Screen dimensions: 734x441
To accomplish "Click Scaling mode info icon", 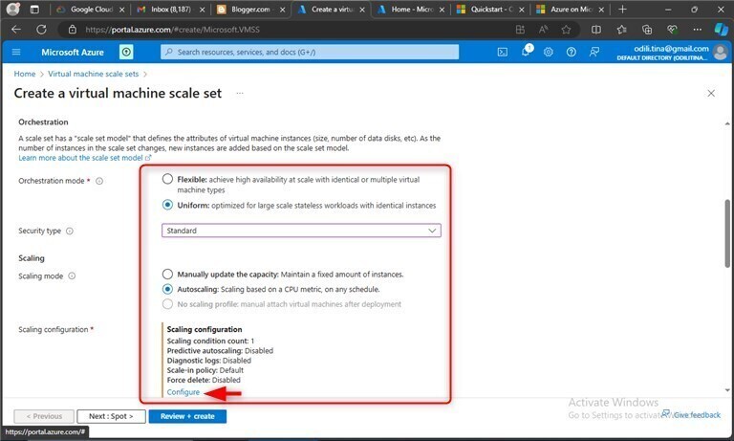I will click(72, 276).
